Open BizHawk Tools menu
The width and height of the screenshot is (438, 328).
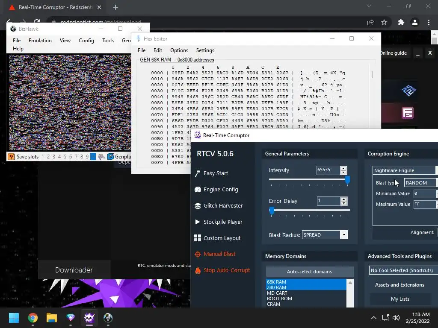click(x=108, y=41)
